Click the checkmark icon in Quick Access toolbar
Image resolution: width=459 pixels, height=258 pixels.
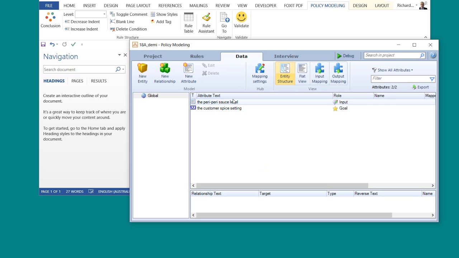tap(74, 44)
